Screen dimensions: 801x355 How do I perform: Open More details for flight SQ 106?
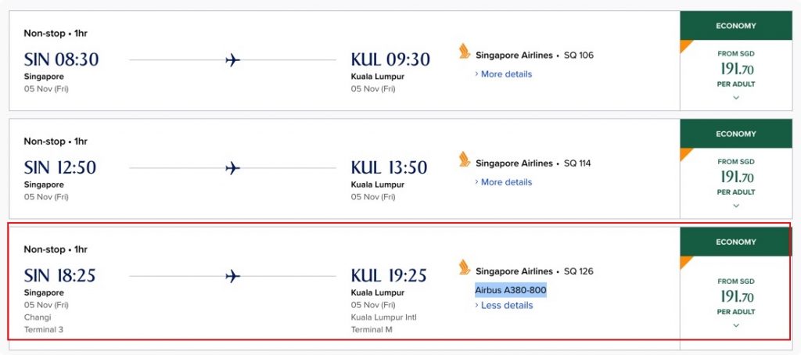503,74
